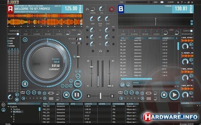
Task: Click the deck B ZOEKEN search field
Action: tap(153, 86)
